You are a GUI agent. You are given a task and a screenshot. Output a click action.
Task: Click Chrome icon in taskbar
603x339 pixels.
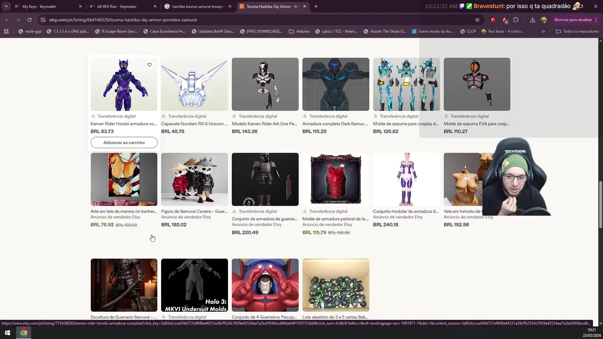24,333
